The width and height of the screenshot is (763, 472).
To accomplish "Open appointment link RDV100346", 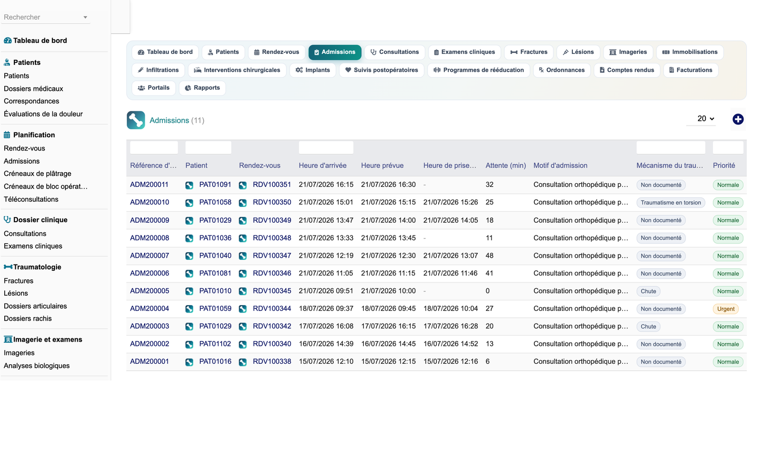I will (272, 273).
